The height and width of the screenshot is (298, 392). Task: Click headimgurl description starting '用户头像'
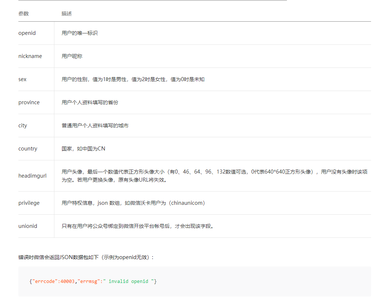pos(215,176)
